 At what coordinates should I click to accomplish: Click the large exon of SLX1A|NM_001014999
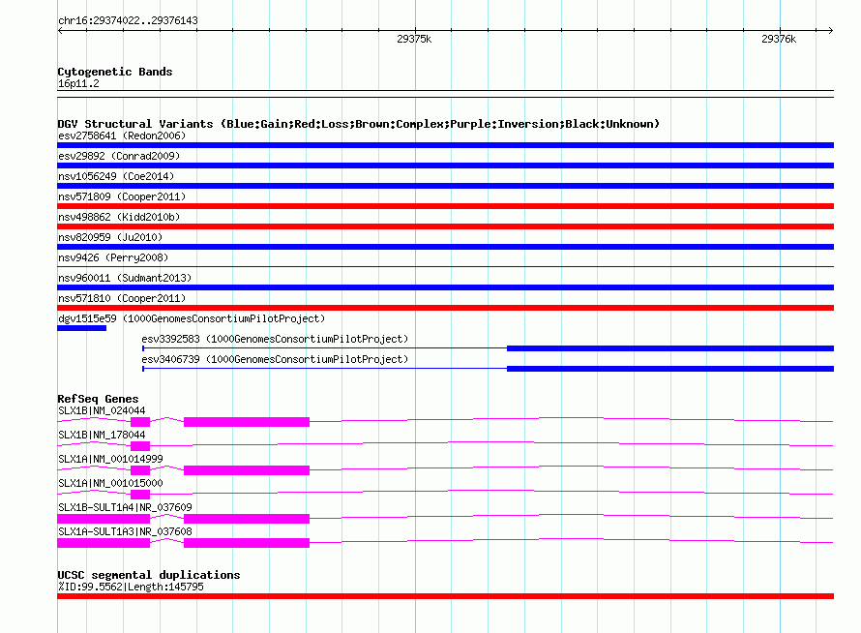coord(247,470)
